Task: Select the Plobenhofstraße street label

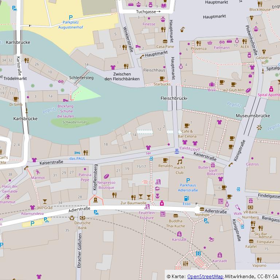Action: 252,40
